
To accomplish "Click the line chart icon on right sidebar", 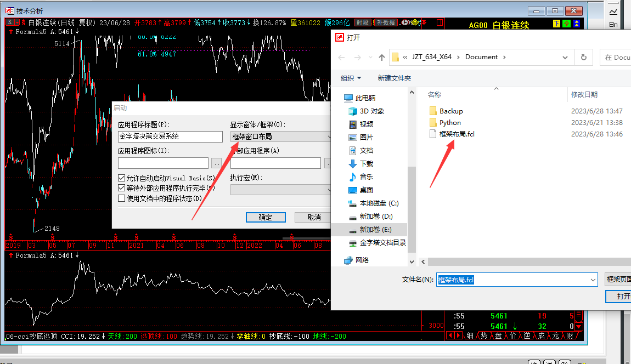I will pyautogui.click(x=613, y=12).
